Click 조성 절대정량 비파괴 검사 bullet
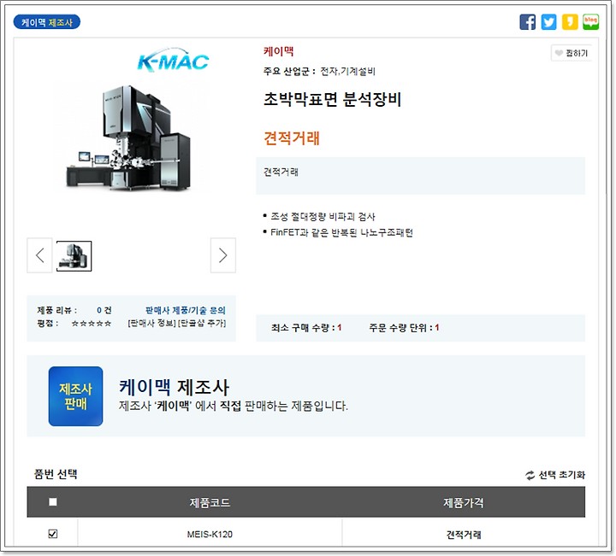Viewport: 616px width, 556px height. click(x=323, y=217)
